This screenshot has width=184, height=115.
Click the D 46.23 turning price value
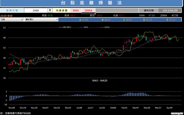pos(148,20)
